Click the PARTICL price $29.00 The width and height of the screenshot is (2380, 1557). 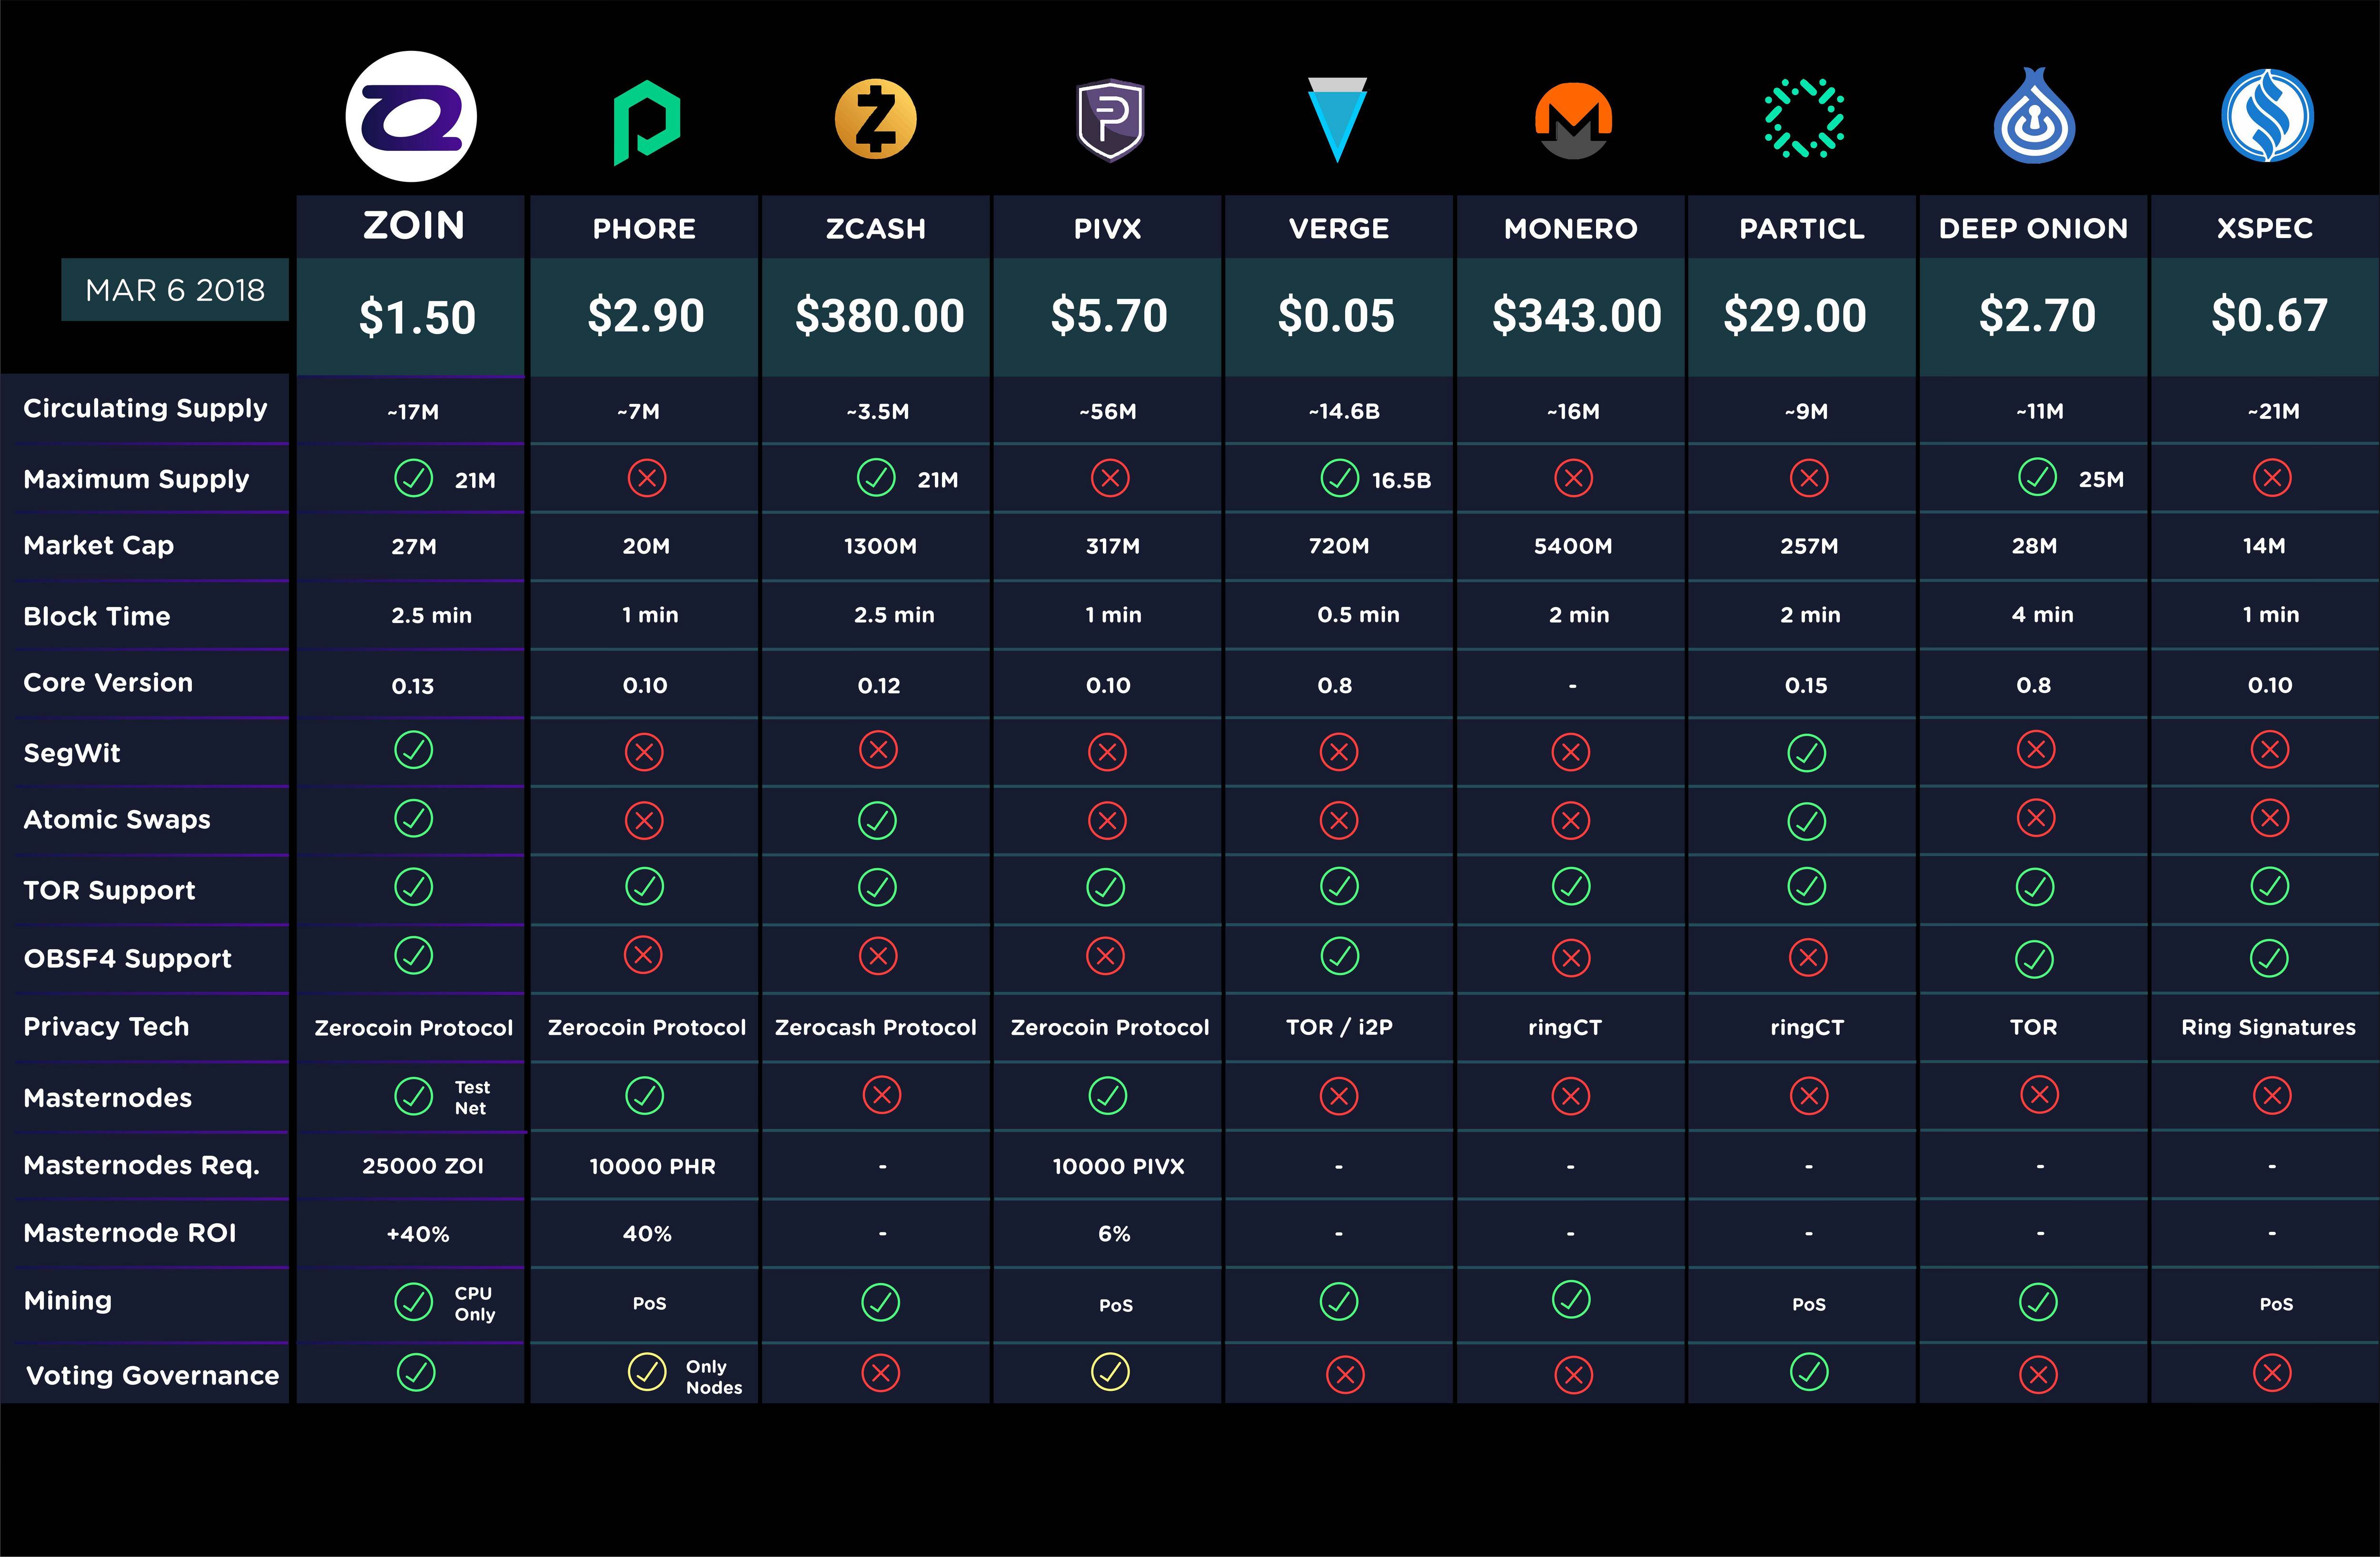click(x=1794, y=316)
